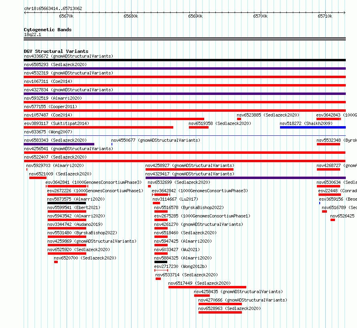Click the purple nsv6583343 variant bar
Viewport: 357px width, 328px height.
pyautogui.click(x=59, y=144)
